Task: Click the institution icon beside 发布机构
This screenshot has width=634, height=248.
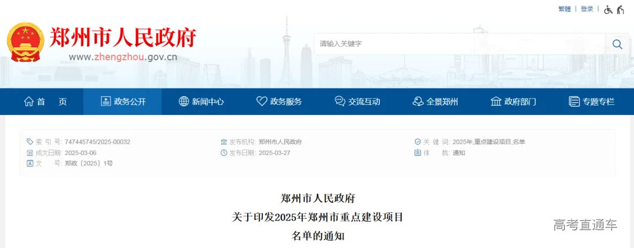Action: 224,142
